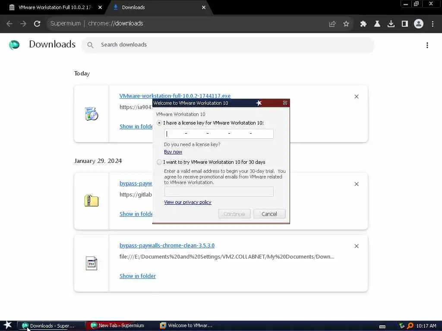Reload the downloads page
The height and width of the screenshot is (331, 442).
click(37, 24)
